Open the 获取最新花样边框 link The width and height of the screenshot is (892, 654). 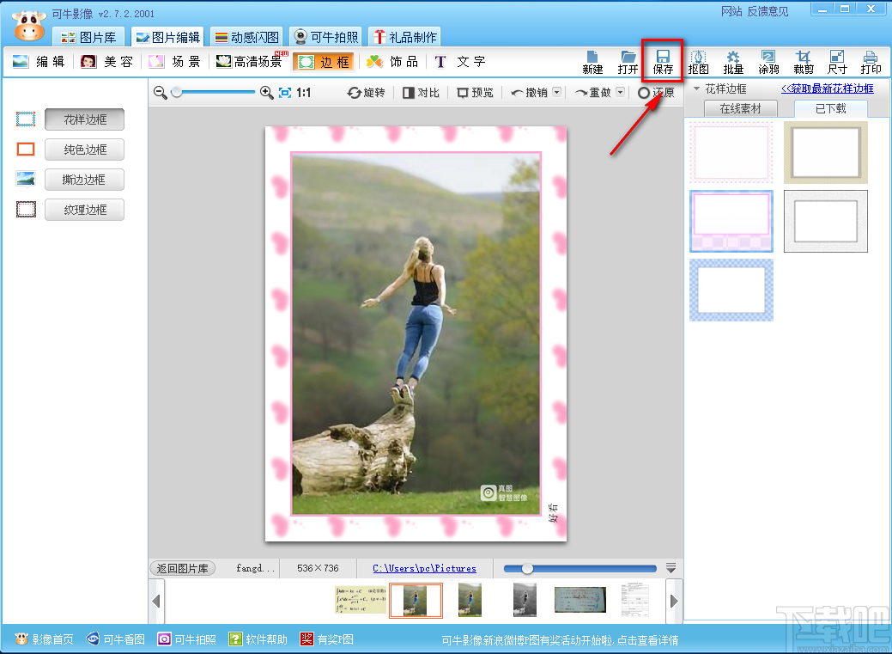click(x=827, y=89)
